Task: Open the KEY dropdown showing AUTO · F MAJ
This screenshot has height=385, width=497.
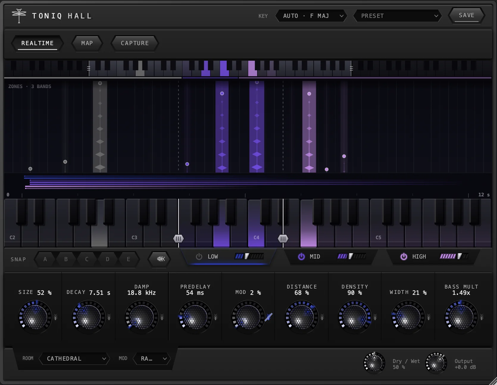Action: pyautogui.click(x=311, y=16)
